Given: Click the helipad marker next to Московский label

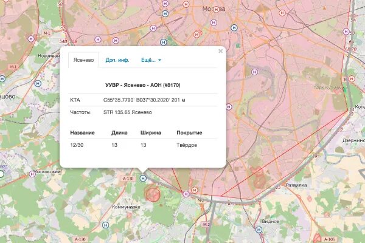Looking at the screenshot, I should point(32,174).
